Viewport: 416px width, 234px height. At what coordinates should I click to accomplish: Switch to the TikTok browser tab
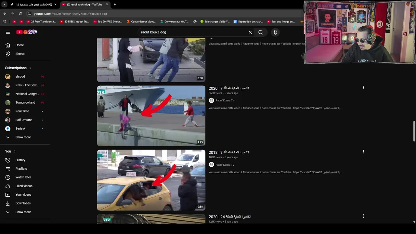(33, 5)
